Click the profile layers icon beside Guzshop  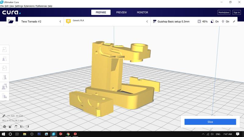155,21
